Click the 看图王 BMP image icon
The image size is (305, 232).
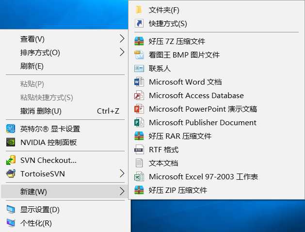pyautogui.click(x=139, y=55)
